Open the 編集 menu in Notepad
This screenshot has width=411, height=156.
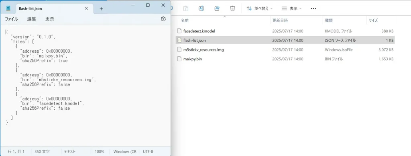pyautogui.click(x=31, y=19)
